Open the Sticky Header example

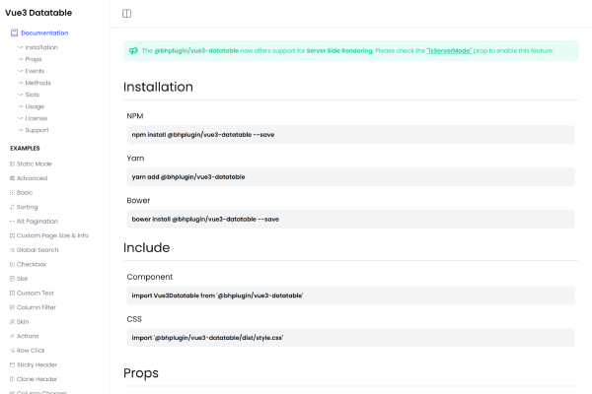tap(37, 364)
